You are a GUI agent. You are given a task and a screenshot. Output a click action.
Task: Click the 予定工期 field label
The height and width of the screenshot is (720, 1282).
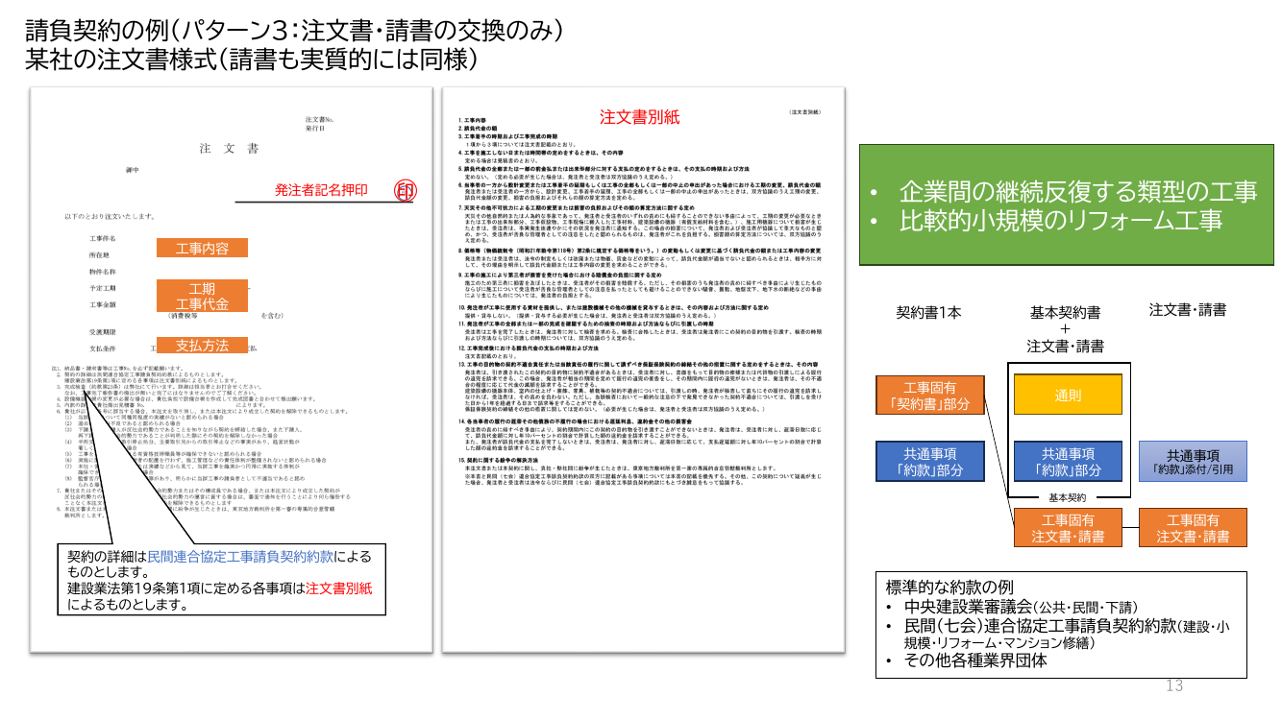[x=103, y=288]
